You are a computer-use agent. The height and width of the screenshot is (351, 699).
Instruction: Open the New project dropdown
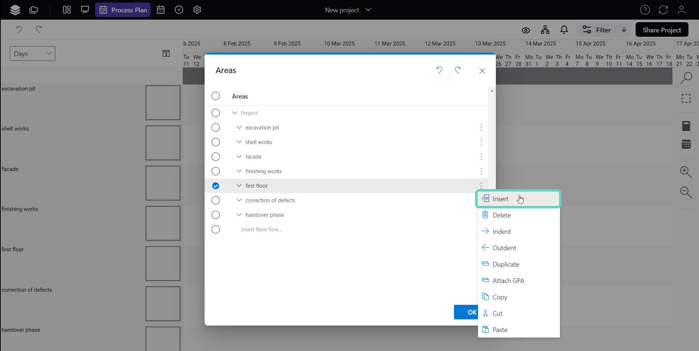coord(348,10)
